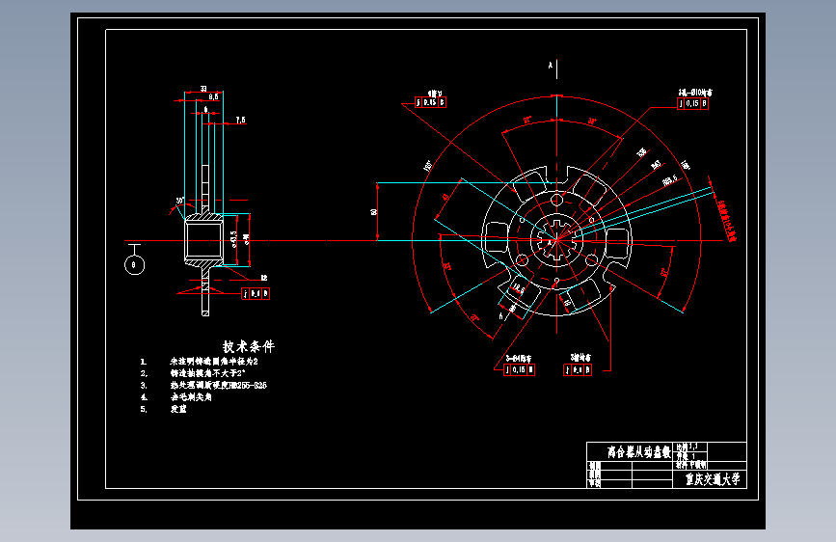
Task: Select technical note line numbered 4
Action: point(176,397)
